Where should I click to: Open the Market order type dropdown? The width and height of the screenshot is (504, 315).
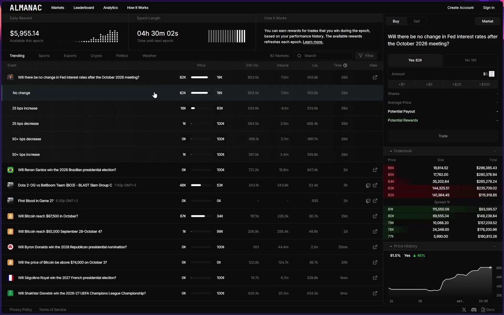point(488,21)
